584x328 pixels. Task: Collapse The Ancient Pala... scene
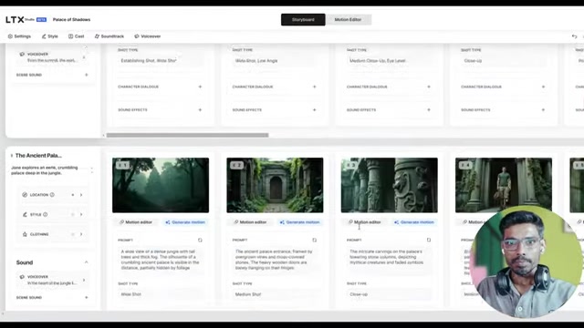coord(12,156)
